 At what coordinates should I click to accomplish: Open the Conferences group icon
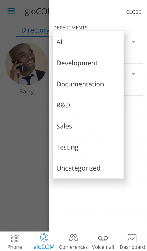tap(73, 238)
